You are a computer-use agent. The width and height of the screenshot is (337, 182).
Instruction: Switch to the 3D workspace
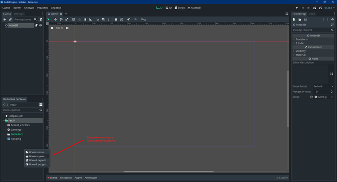click(168, 8)
